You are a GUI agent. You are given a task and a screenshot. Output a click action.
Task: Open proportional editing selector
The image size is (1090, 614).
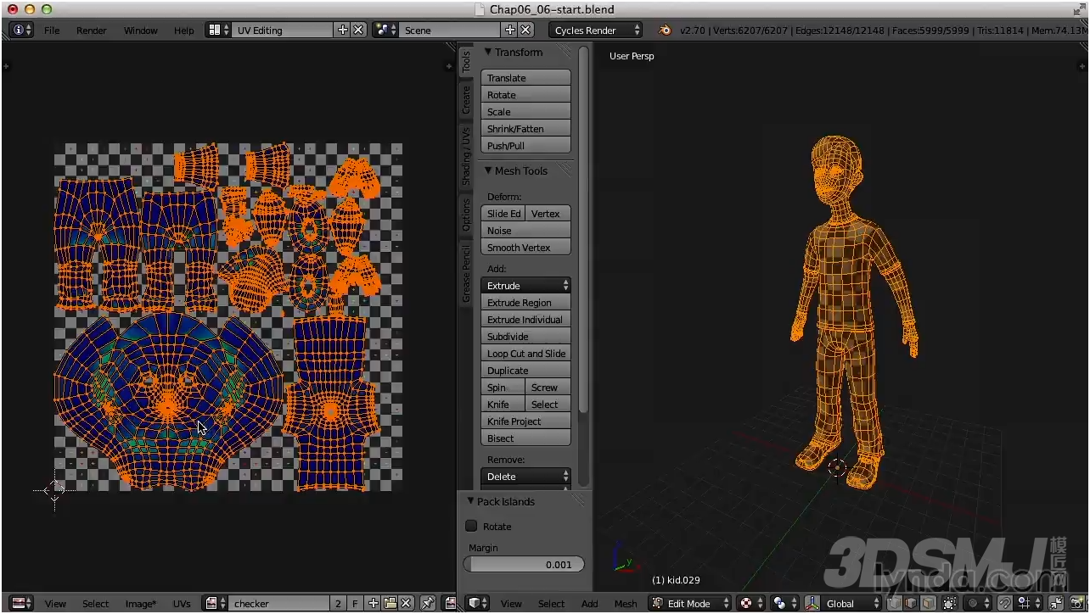click(x=977, y=603)
